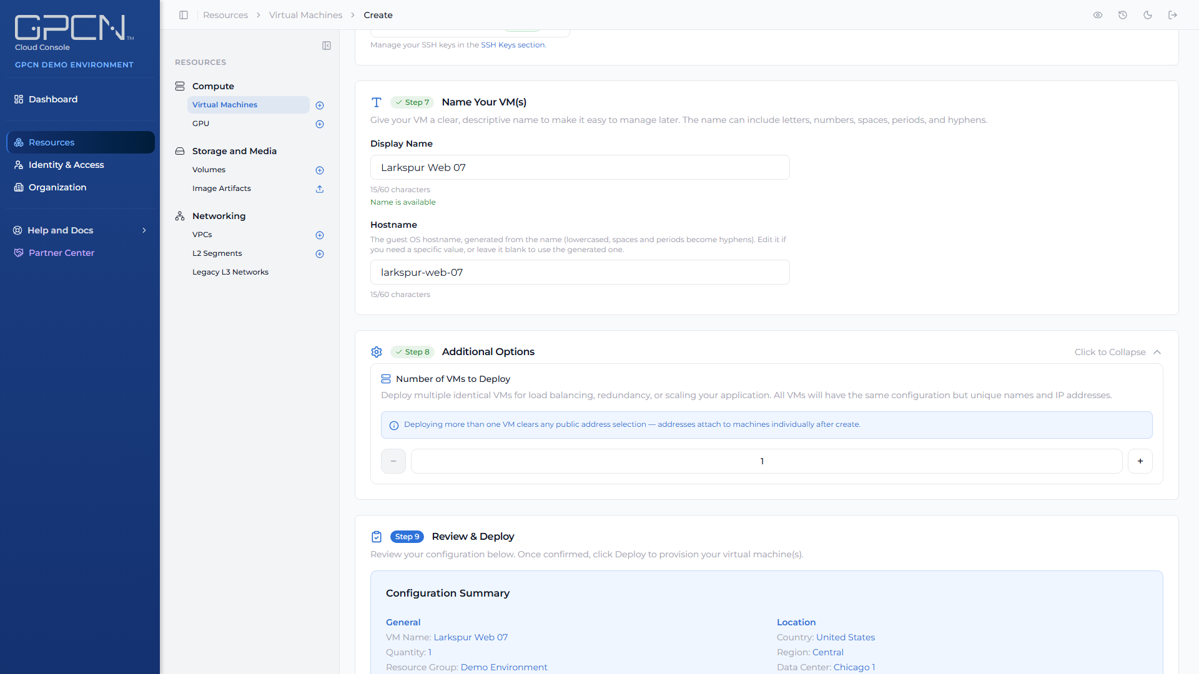
Task: Toggle dark mode moon icon
Action: [x=1148, y=15]
